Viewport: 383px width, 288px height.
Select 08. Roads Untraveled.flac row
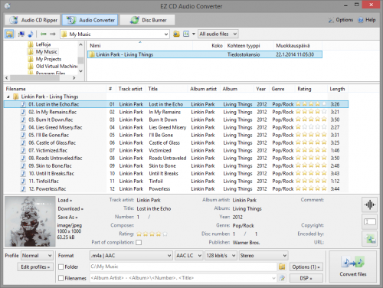click(x=176, y=158)
